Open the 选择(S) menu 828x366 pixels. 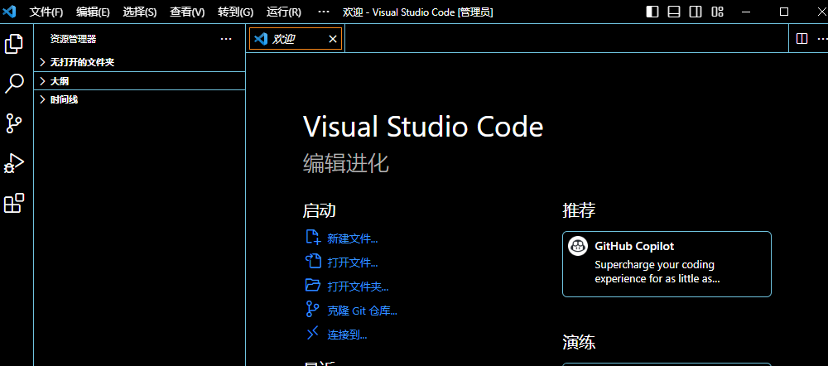click(140, 12)
